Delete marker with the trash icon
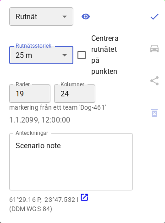Image resolution: width=165 pixels, height=223 pixels. (x=154, y=113)
